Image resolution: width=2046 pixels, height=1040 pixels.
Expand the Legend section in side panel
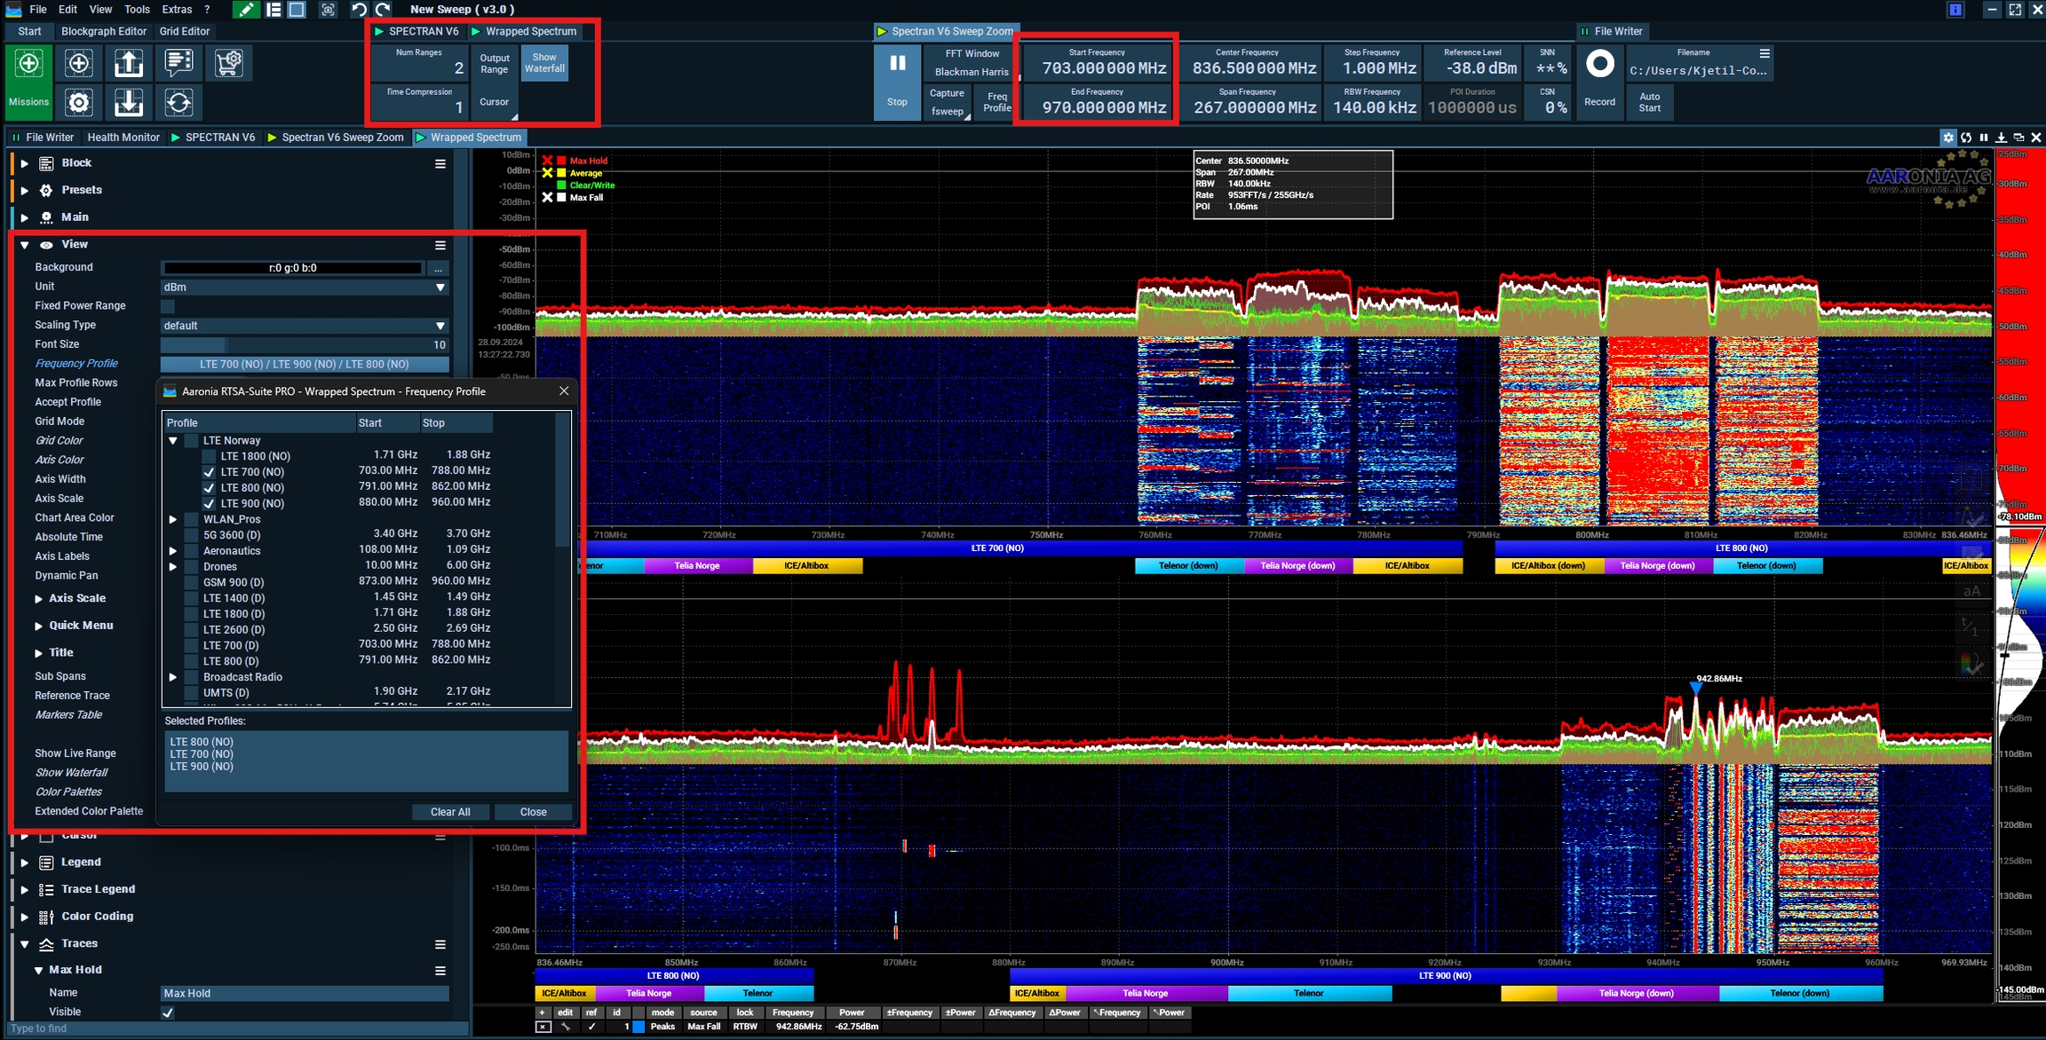click(25, 863)
